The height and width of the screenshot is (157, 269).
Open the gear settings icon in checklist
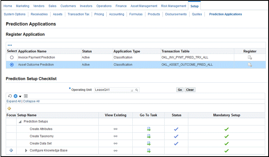pyautogui.click(x=15, y=96)
